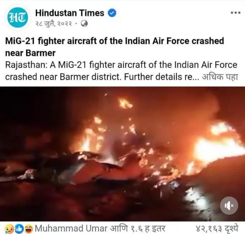Play the crash fire video

[x=122, y=154]
